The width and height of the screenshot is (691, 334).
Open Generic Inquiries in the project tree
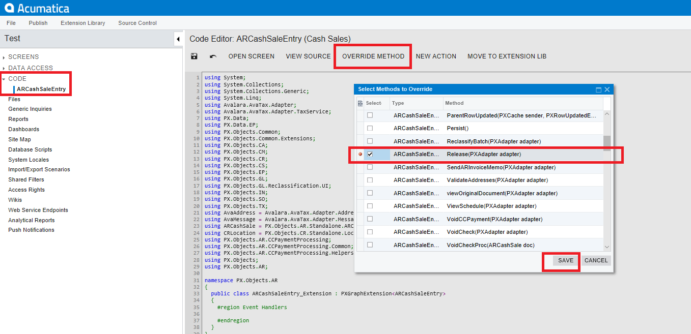[30, 109]
